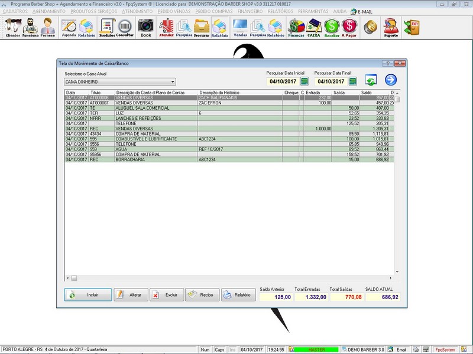Screen dimensions: 473x354
Task: Click the Agenda toolbar icon
Action: coord(69,27)
